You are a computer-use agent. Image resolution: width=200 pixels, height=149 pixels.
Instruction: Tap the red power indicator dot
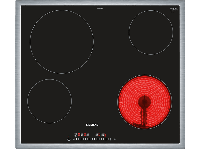(69, 136)
